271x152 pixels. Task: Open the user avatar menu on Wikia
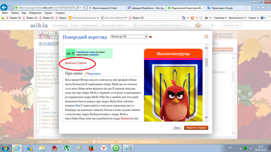tap(199, 25)
